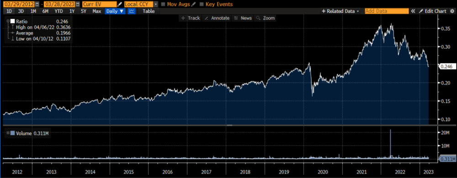Select the 6M time range
Viewport: 457px width, 178px height.
[45, 11]
